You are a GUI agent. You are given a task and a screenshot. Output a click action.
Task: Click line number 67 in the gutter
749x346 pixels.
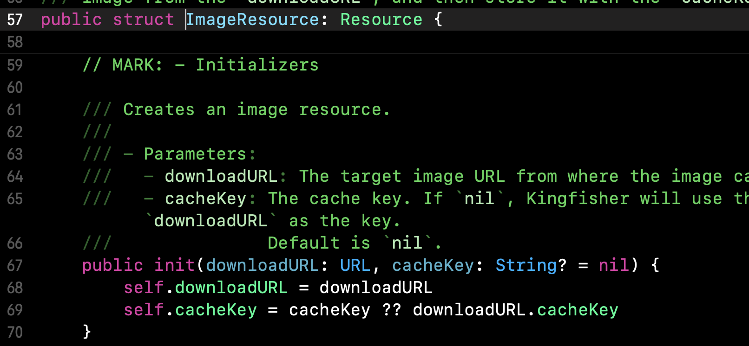click(x=15, y=265)
